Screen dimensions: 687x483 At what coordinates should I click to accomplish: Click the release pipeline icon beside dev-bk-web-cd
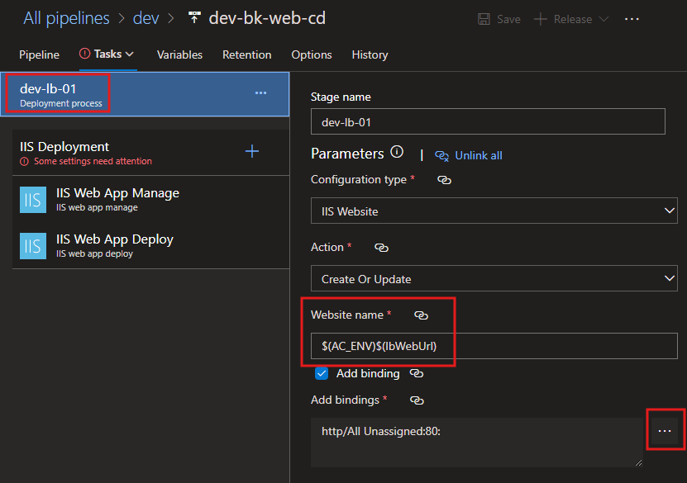[194, 17]
